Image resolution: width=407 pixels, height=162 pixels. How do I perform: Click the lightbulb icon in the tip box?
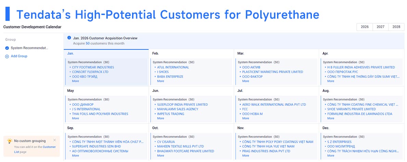coord(10,141)
